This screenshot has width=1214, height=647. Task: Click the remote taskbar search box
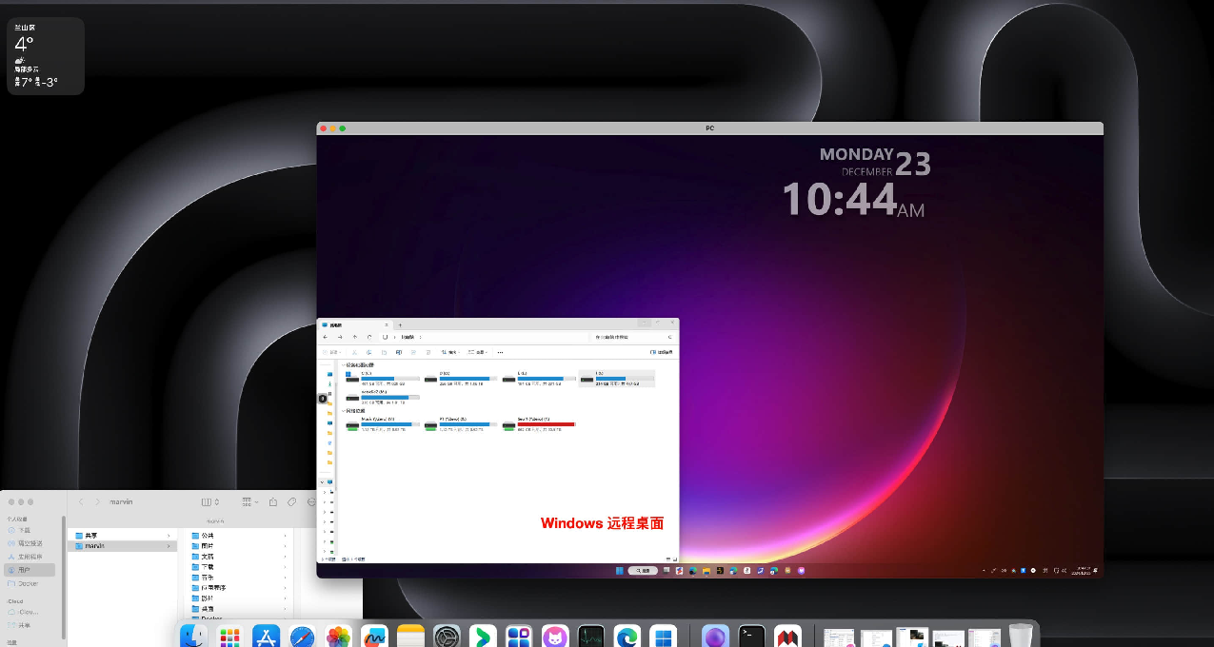point(643,570)
